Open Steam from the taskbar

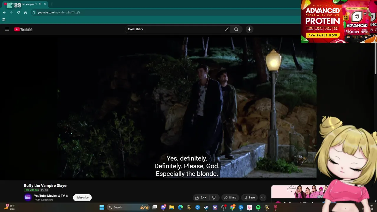coord(206,207)
